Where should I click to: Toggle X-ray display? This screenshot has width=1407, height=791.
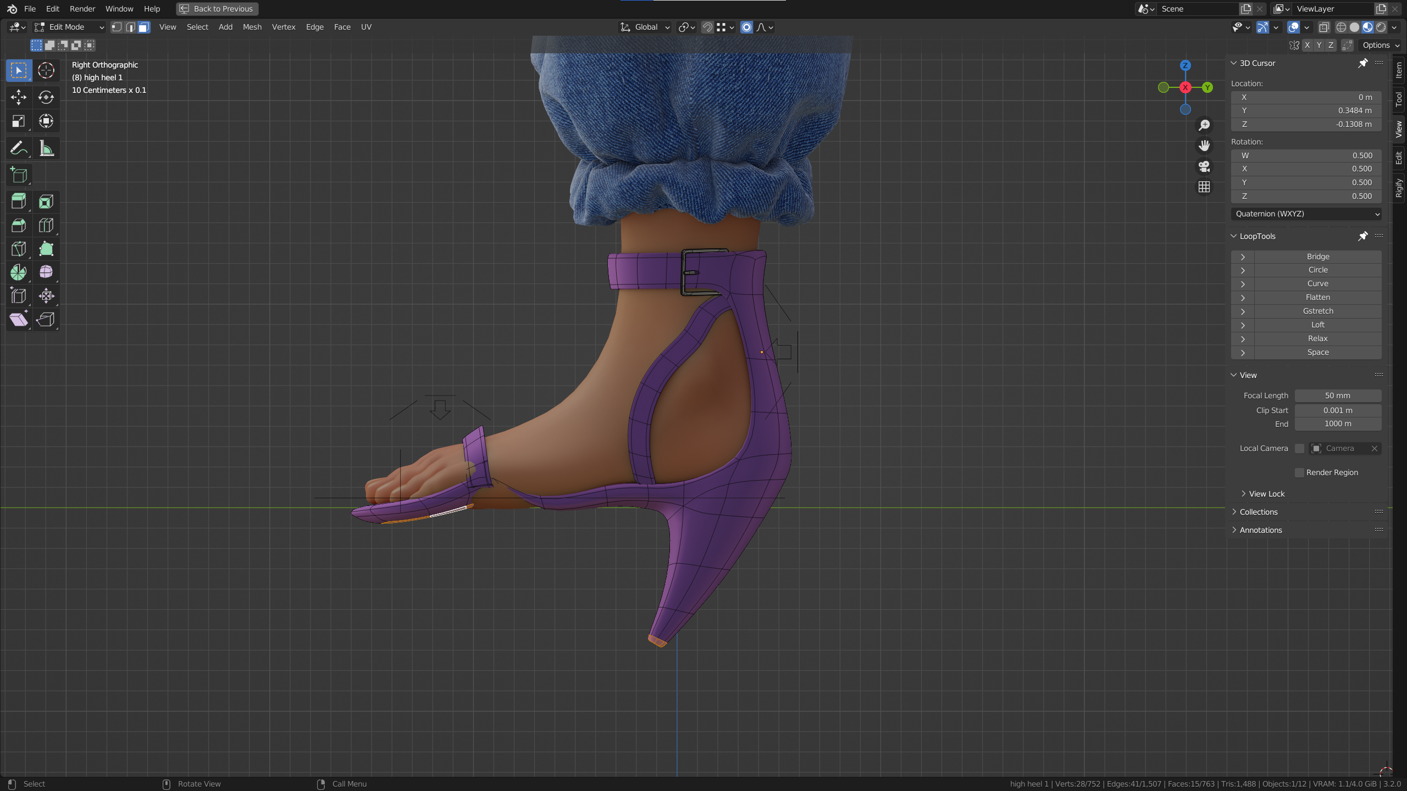[1324, 27]
